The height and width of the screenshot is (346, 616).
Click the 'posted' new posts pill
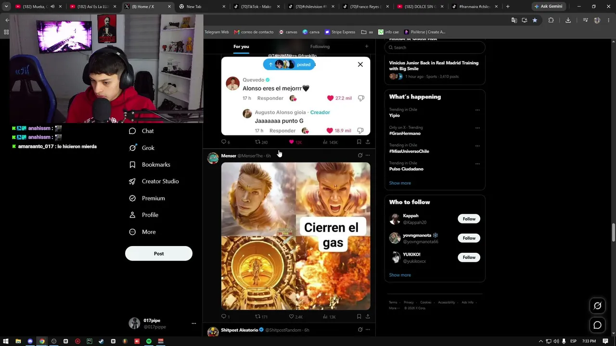pos(289,64)
